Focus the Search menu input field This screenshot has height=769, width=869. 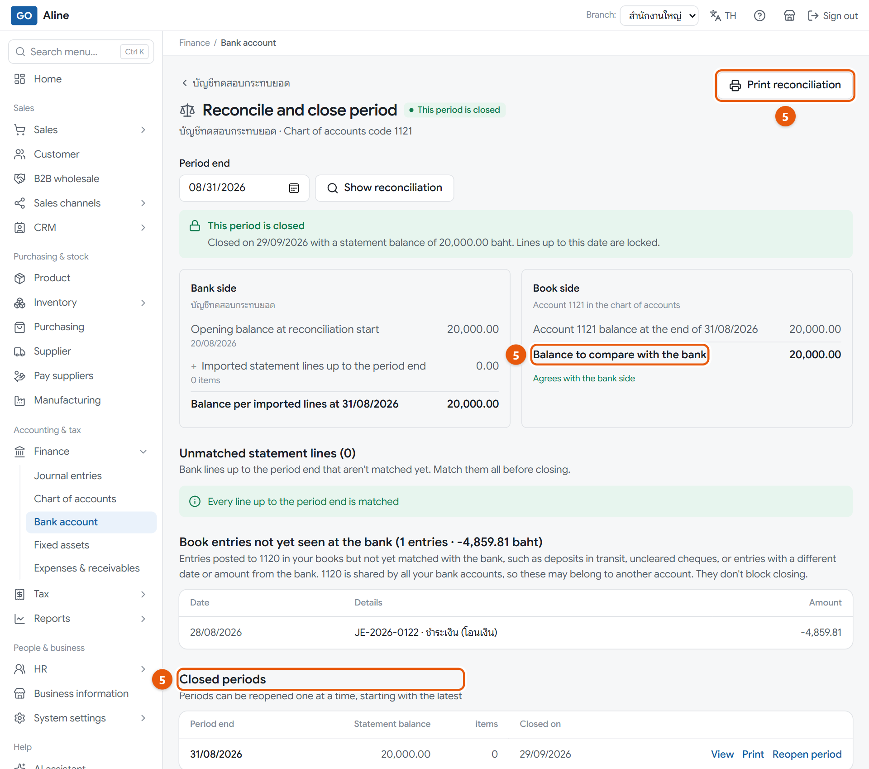[81, 52]
